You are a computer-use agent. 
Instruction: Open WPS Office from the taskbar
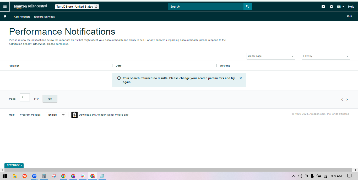click(25, 176)
